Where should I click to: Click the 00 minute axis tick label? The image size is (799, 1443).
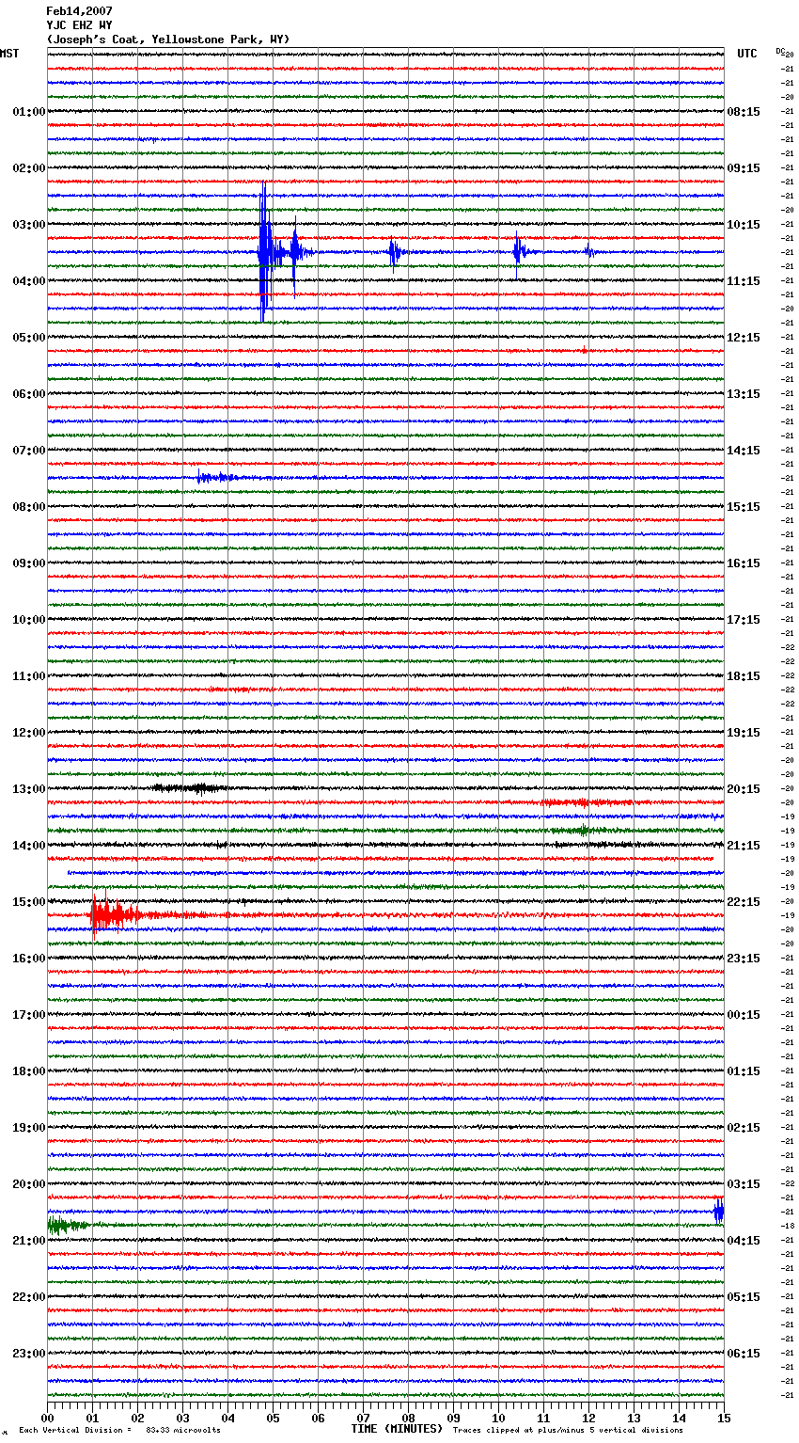click(x=48, y=1418)
